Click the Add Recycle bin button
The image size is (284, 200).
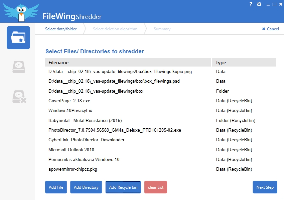point(123,187)
